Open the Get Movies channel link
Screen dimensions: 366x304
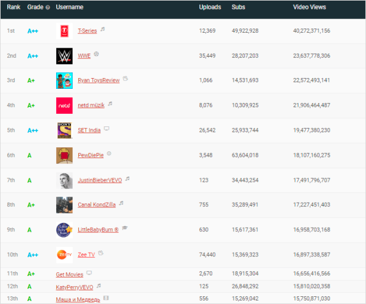(x=69, y=274)
